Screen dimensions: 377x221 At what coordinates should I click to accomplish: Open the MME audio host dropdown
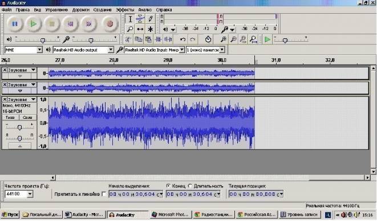coord(23,50)
